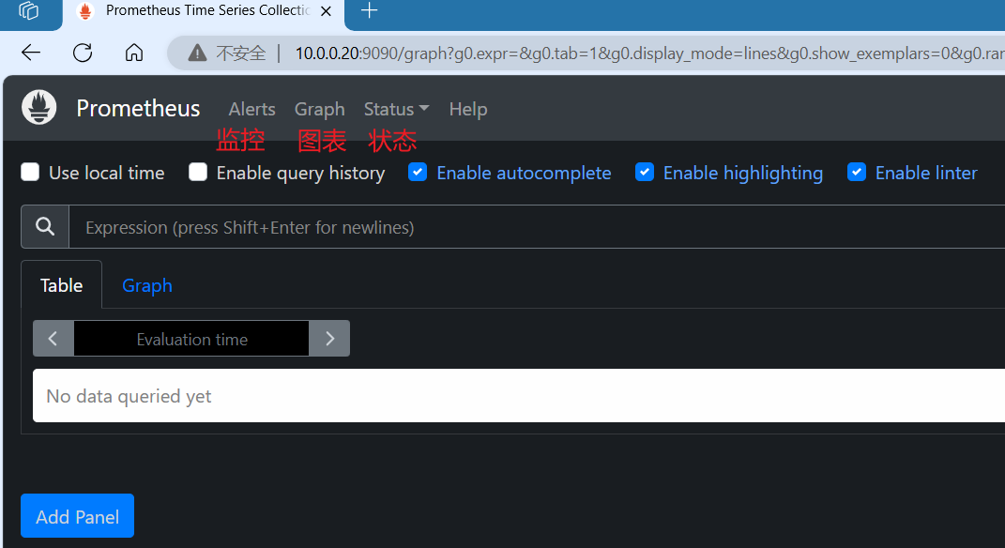
Task: Uncheck the Enable linter option
Action: point(857,172)
